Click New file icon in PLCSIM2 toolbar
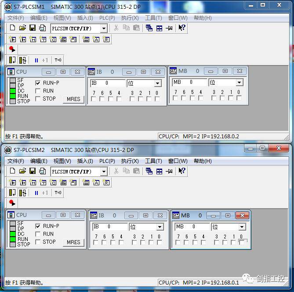 [12, 171]
